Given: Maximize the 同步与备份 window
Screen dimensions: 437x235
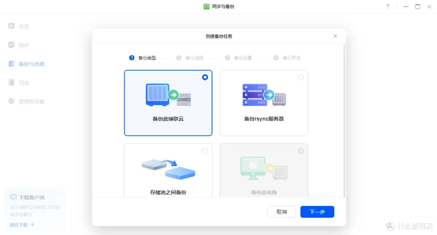Looking at the screenshot, I should point(418,7).
